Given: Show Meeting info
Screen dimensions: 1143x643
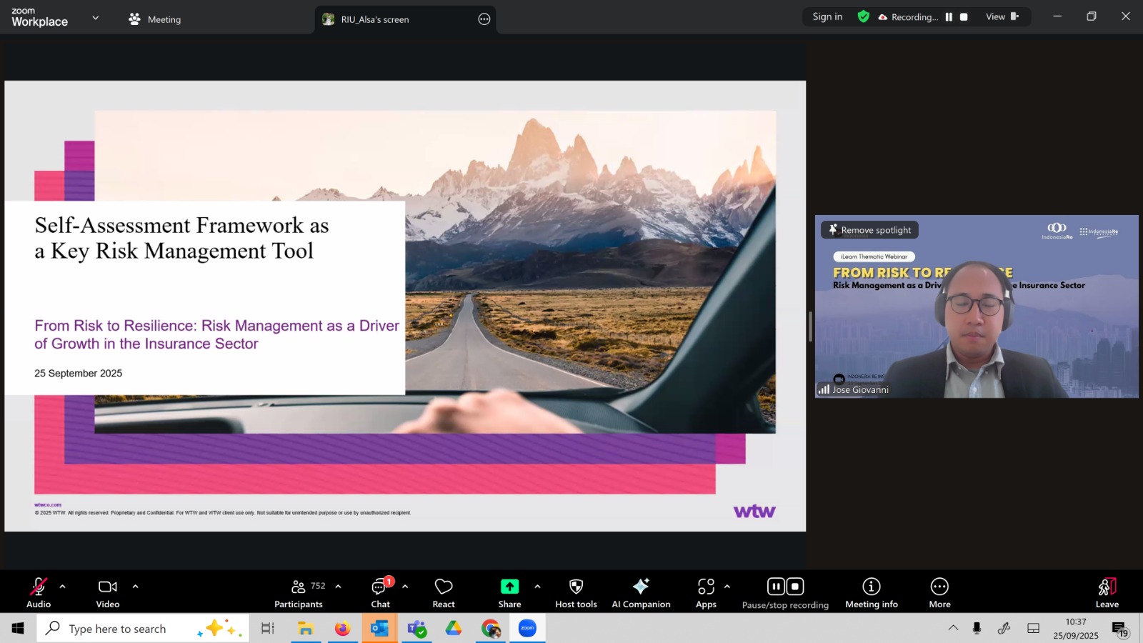Looking at the screenshot, I should 871,592.
